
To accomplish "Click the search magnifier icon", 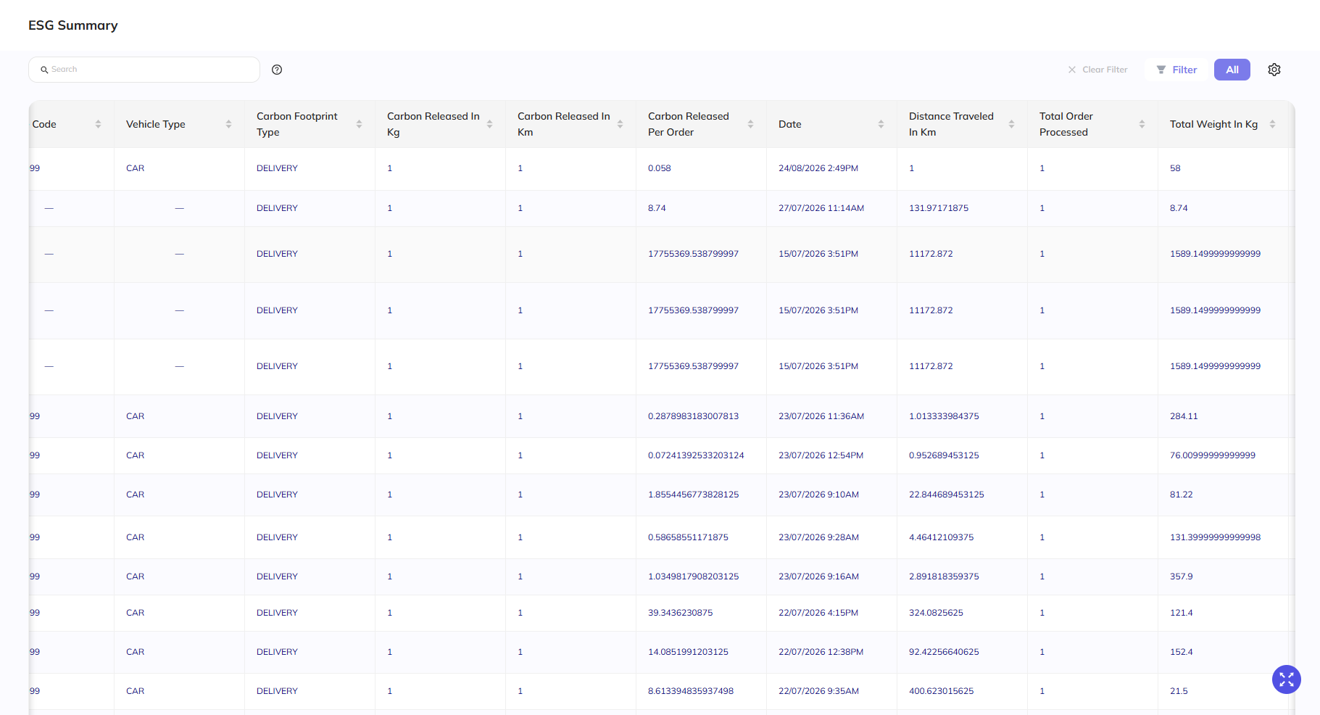I will (x=44, y=70).
